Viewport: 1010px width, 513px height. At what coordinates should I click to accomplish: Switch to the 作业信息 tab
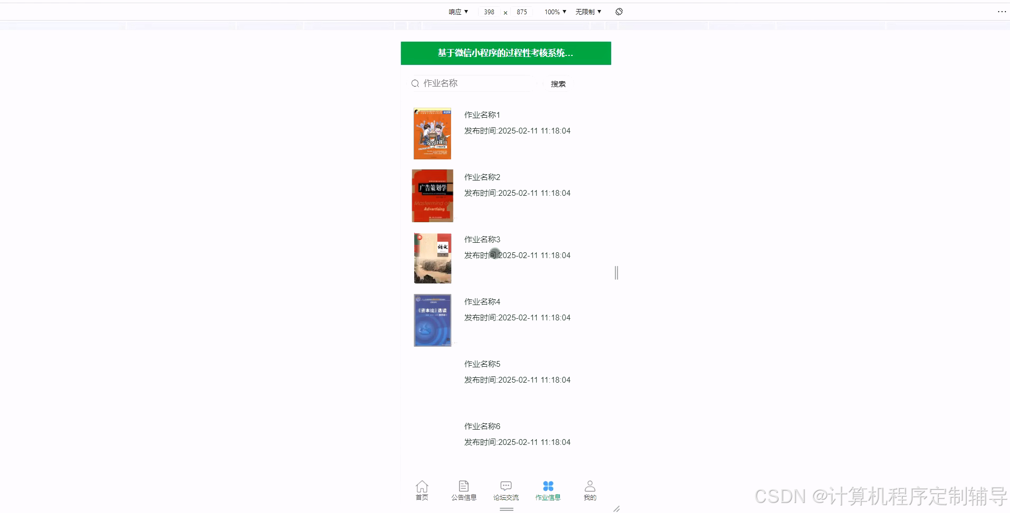(x=548, y=491)
